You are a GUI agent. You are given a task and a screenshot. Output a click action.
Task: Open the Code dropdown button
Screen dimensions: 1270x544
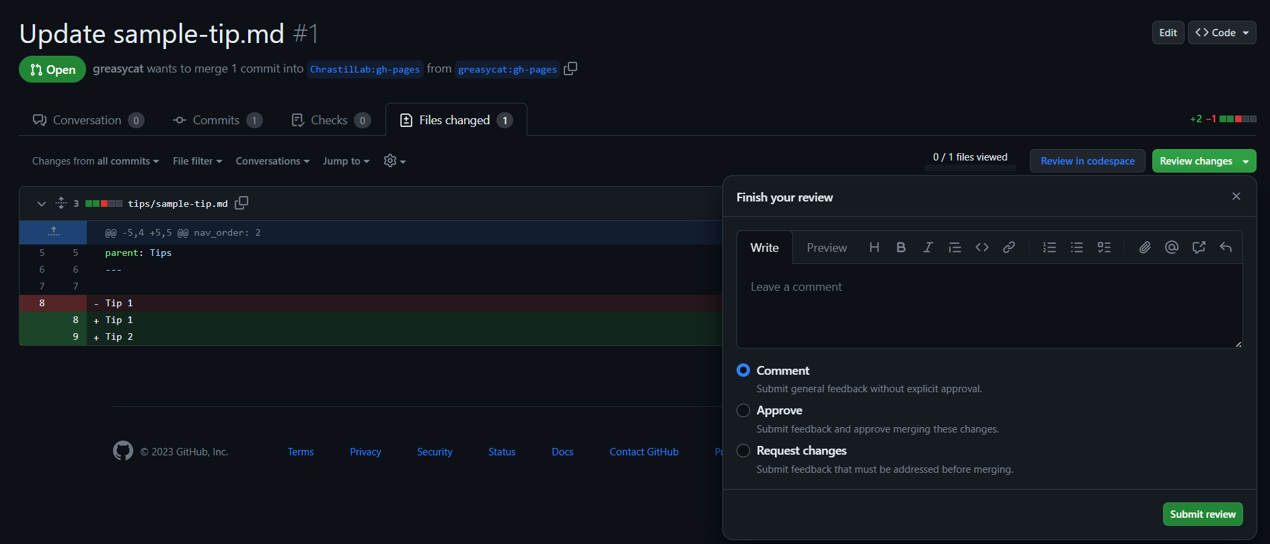1222,32
